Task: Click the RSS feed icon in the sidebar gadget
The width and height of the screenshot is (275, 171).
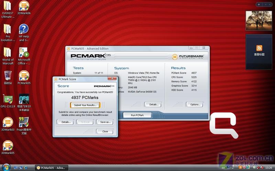Action: (259, 48)
